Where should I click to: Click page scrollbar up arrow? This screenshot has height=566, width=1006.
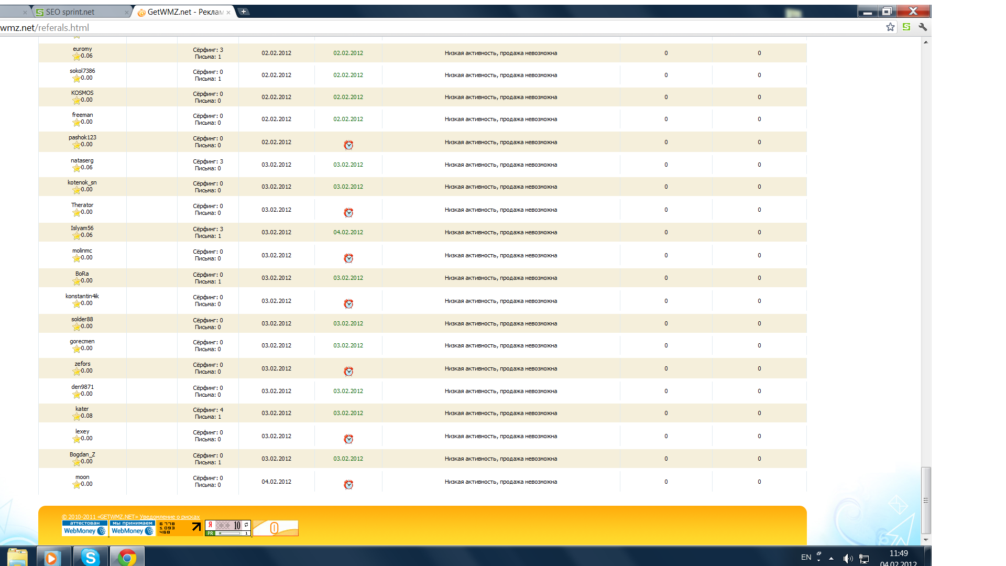point(926,41)
